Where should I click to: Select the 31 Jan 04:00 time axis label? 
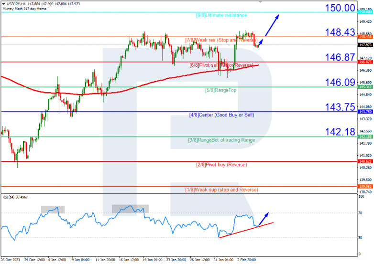click(223, 260)
